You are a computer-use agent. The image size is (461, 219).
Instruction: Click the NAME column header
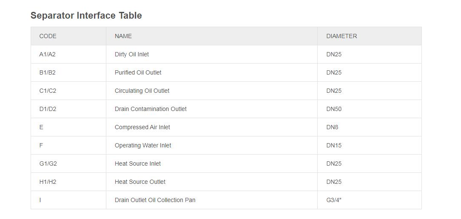pos(123,36)
